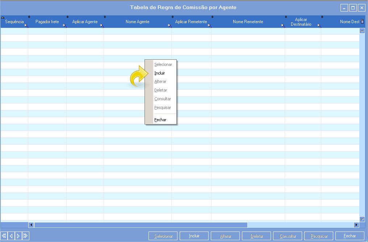The width and height of the screenshot is (368, 242).
Task: Click the horizontal scrollbar right arrow
Action: (x=356, y=225)
